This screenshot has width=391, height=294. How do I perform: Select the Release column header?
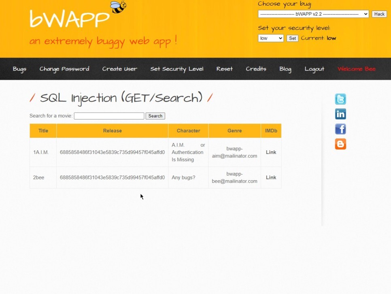[113, 130]
